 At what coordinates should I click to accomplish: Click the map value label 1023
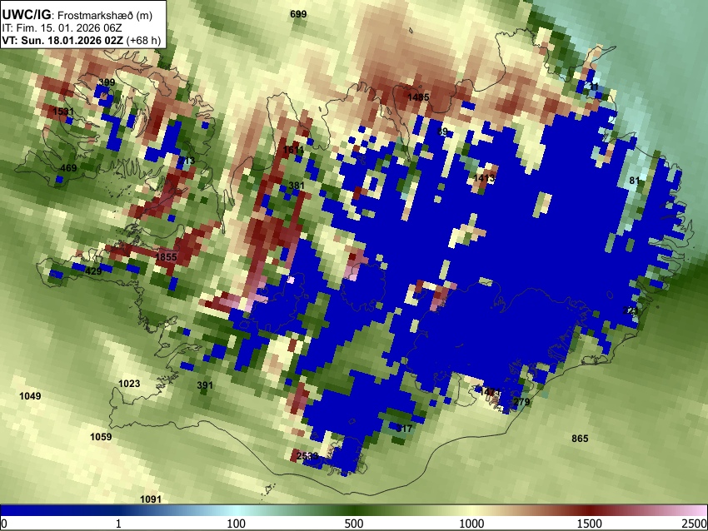point(129,384)
